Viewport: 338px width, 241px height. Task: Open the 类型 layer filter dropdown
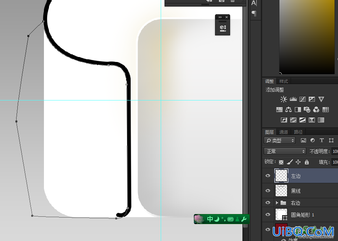point(280,141)
